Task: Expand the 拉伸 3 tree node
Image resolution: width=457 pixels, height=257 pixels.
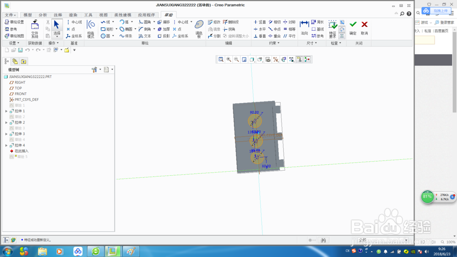Action: pyautogui.click(x=6, y=134)
